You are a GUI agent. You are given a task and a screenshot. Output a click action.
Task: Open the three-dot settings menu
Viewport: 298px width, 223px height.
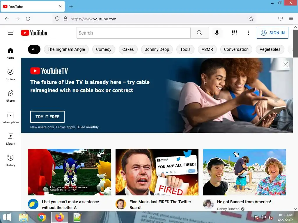(249, 33)
